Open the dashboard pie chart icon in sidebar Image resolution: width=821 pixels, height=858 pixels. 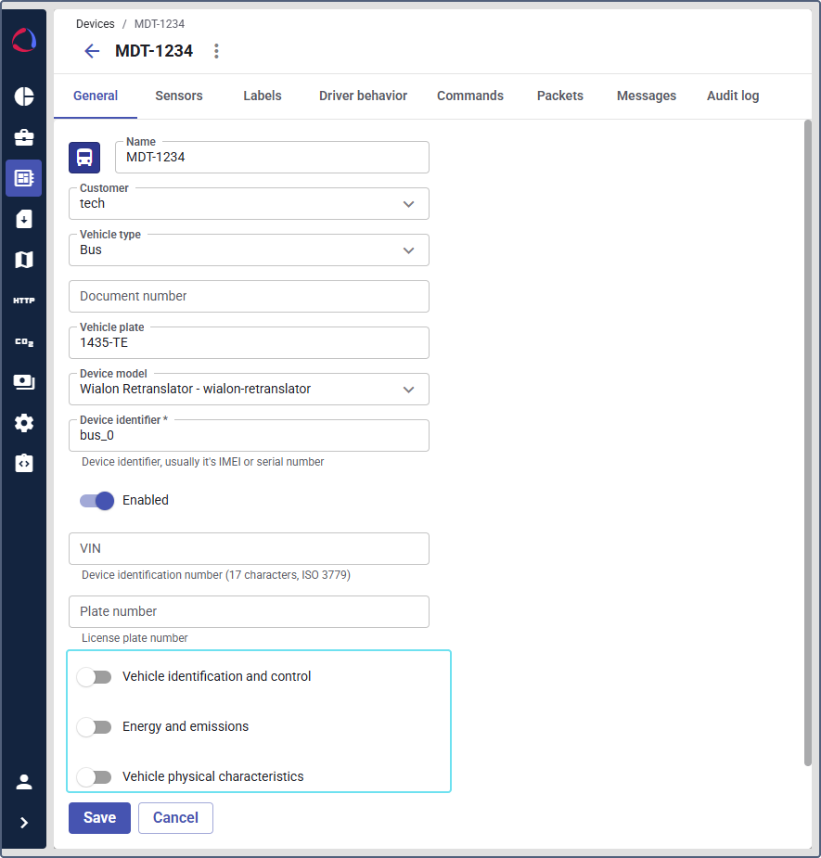(24, 96)
